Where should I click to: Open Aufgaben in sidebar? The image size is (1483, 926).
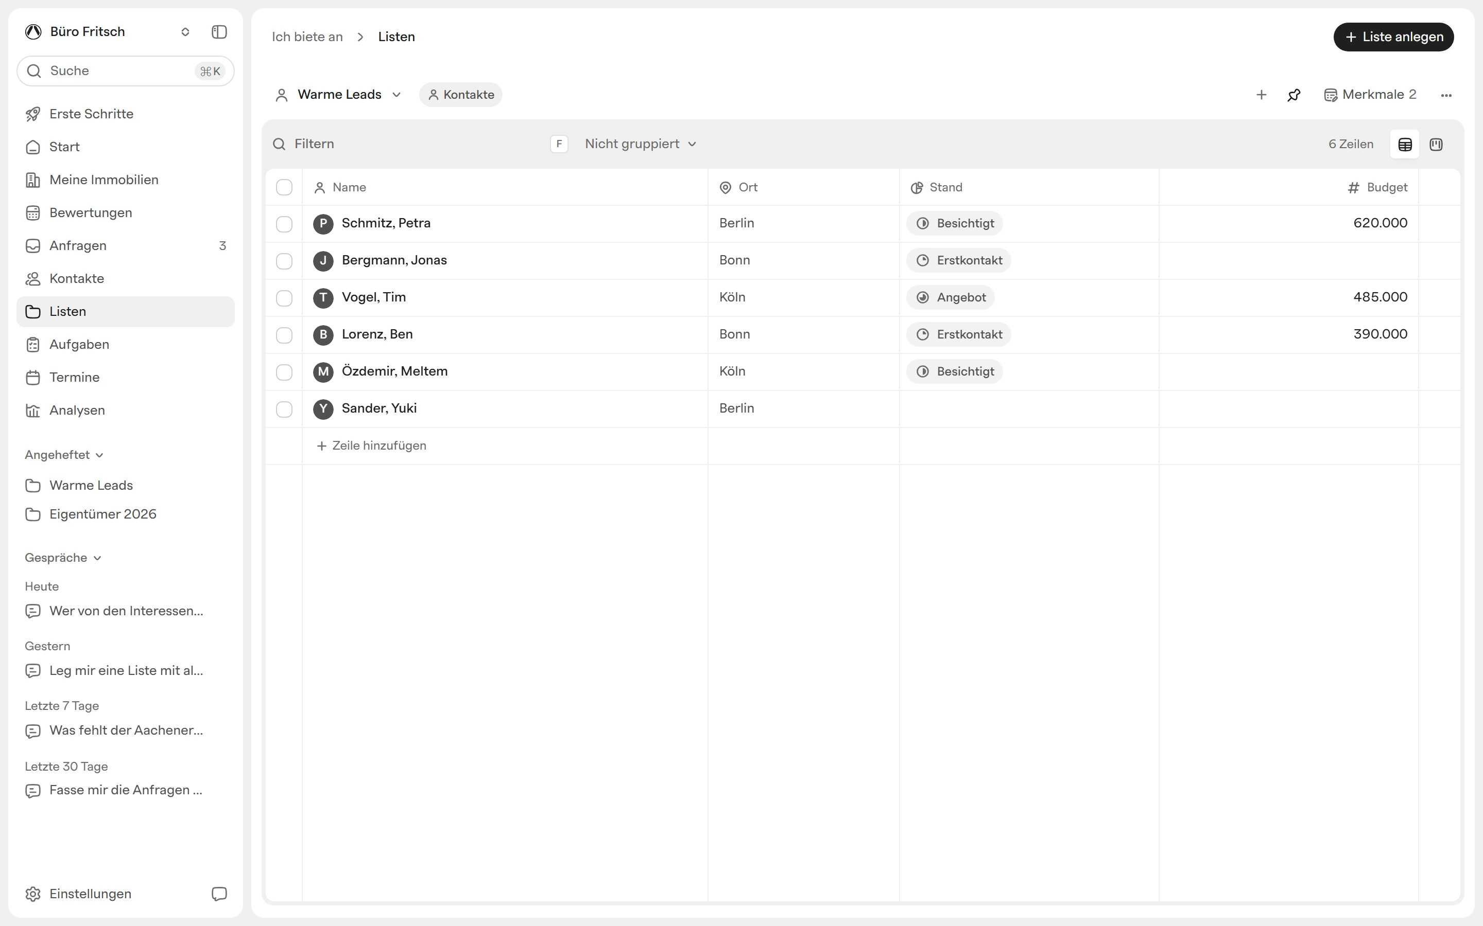tap(126, 344)
